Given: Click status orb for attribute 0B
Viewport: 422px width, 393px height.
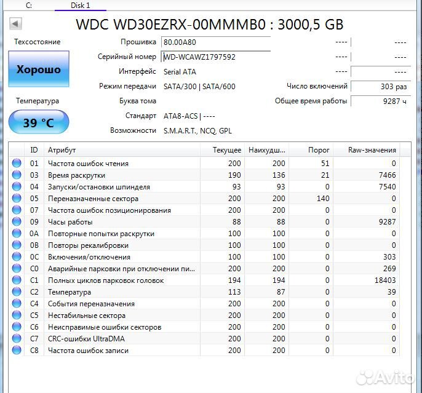Looking at the screenshot, I should [17, 245].
